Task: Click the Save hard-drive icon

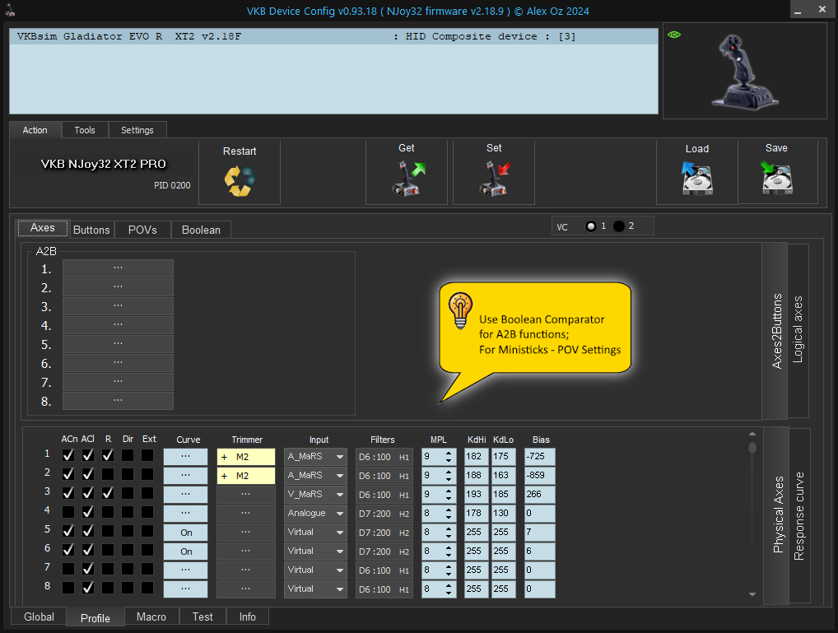Action: click(x=776, y=178)
